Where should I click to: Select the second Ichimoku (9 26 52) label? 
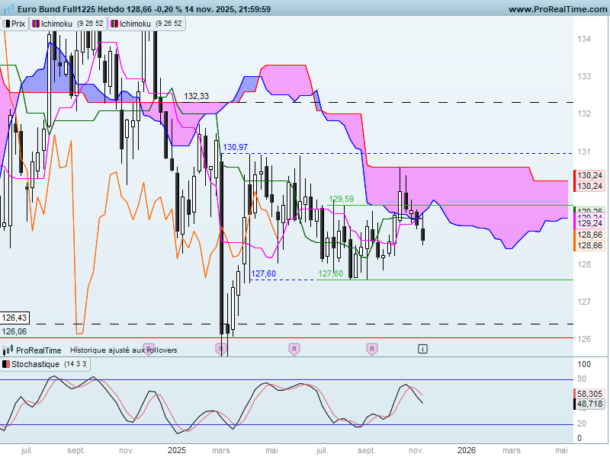146,24
